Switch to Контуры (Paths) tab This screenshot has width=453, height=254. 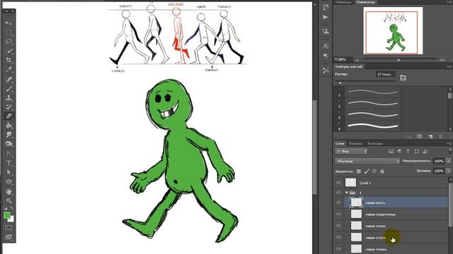click(x=375, y=143)
